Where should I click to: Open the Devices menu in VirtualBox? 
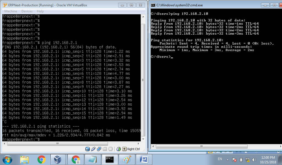[x=27, y=11]
